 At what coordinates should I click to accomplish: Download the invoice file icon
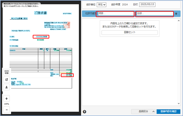tap(6, 87)
